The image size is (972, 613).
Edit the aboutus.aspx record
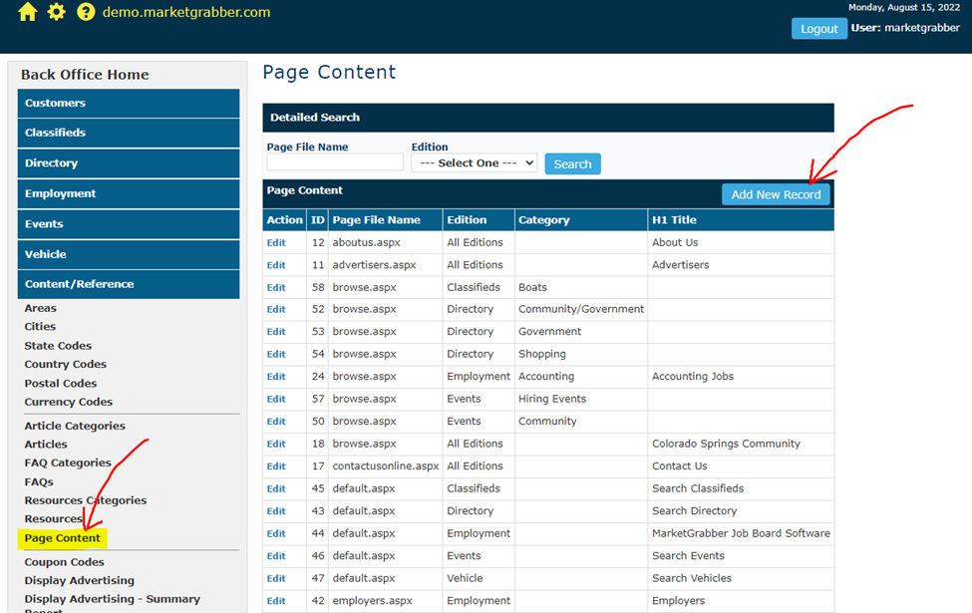point(276,242)
